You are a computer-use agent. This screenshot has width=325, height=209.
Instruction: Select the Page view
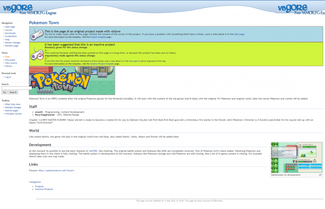click(7, 56)
